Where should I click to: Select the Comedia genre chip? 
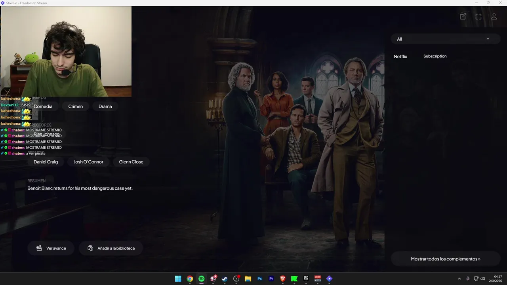(x=43, y=106)
